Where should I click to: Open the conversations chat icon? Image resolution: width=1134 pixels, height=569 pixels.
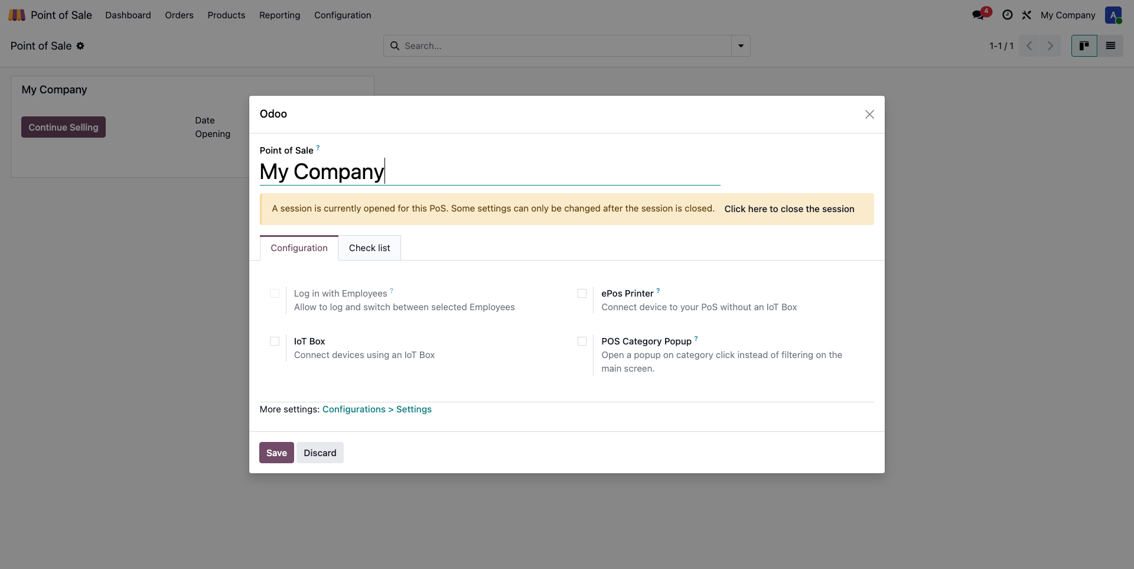[x=978, y=15]
